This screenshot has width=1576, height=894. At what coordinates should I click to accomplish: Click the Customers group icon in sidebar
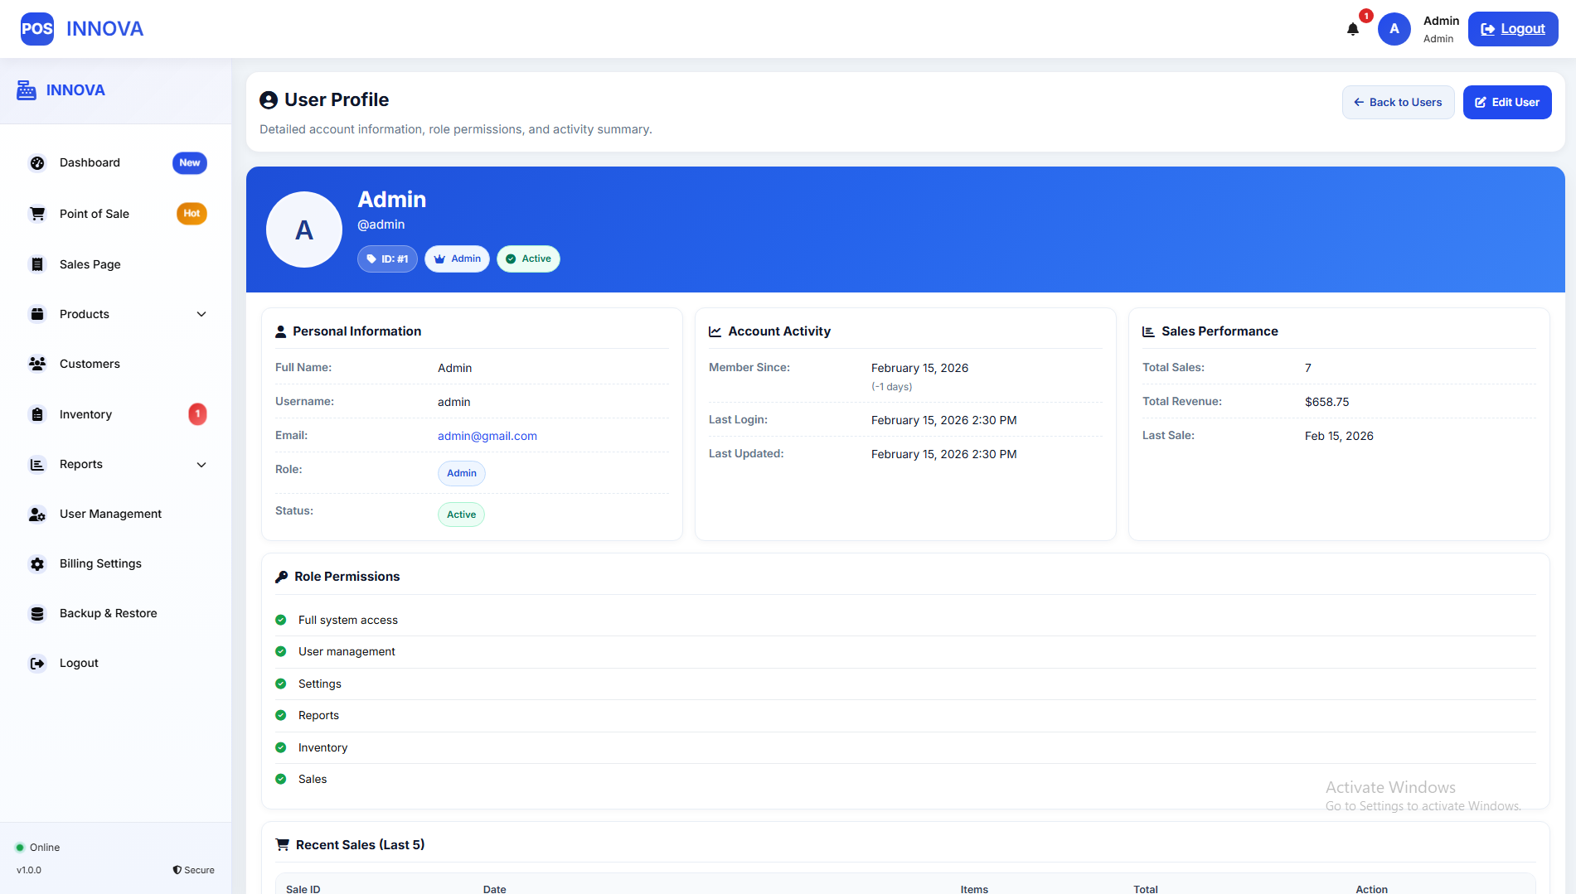pyautogui.click(x=37, y=364)
